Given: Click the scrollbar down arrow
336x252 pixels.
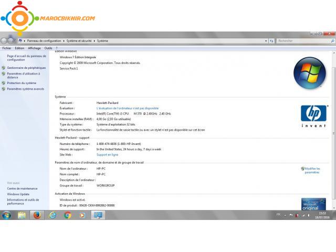Looking at the screenshot, I should (334, 208).
